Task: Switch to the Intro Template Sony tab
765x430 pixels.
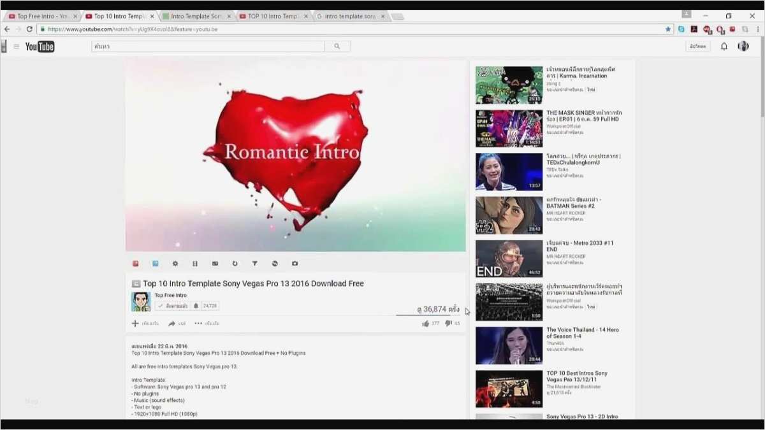Action: 195,17
